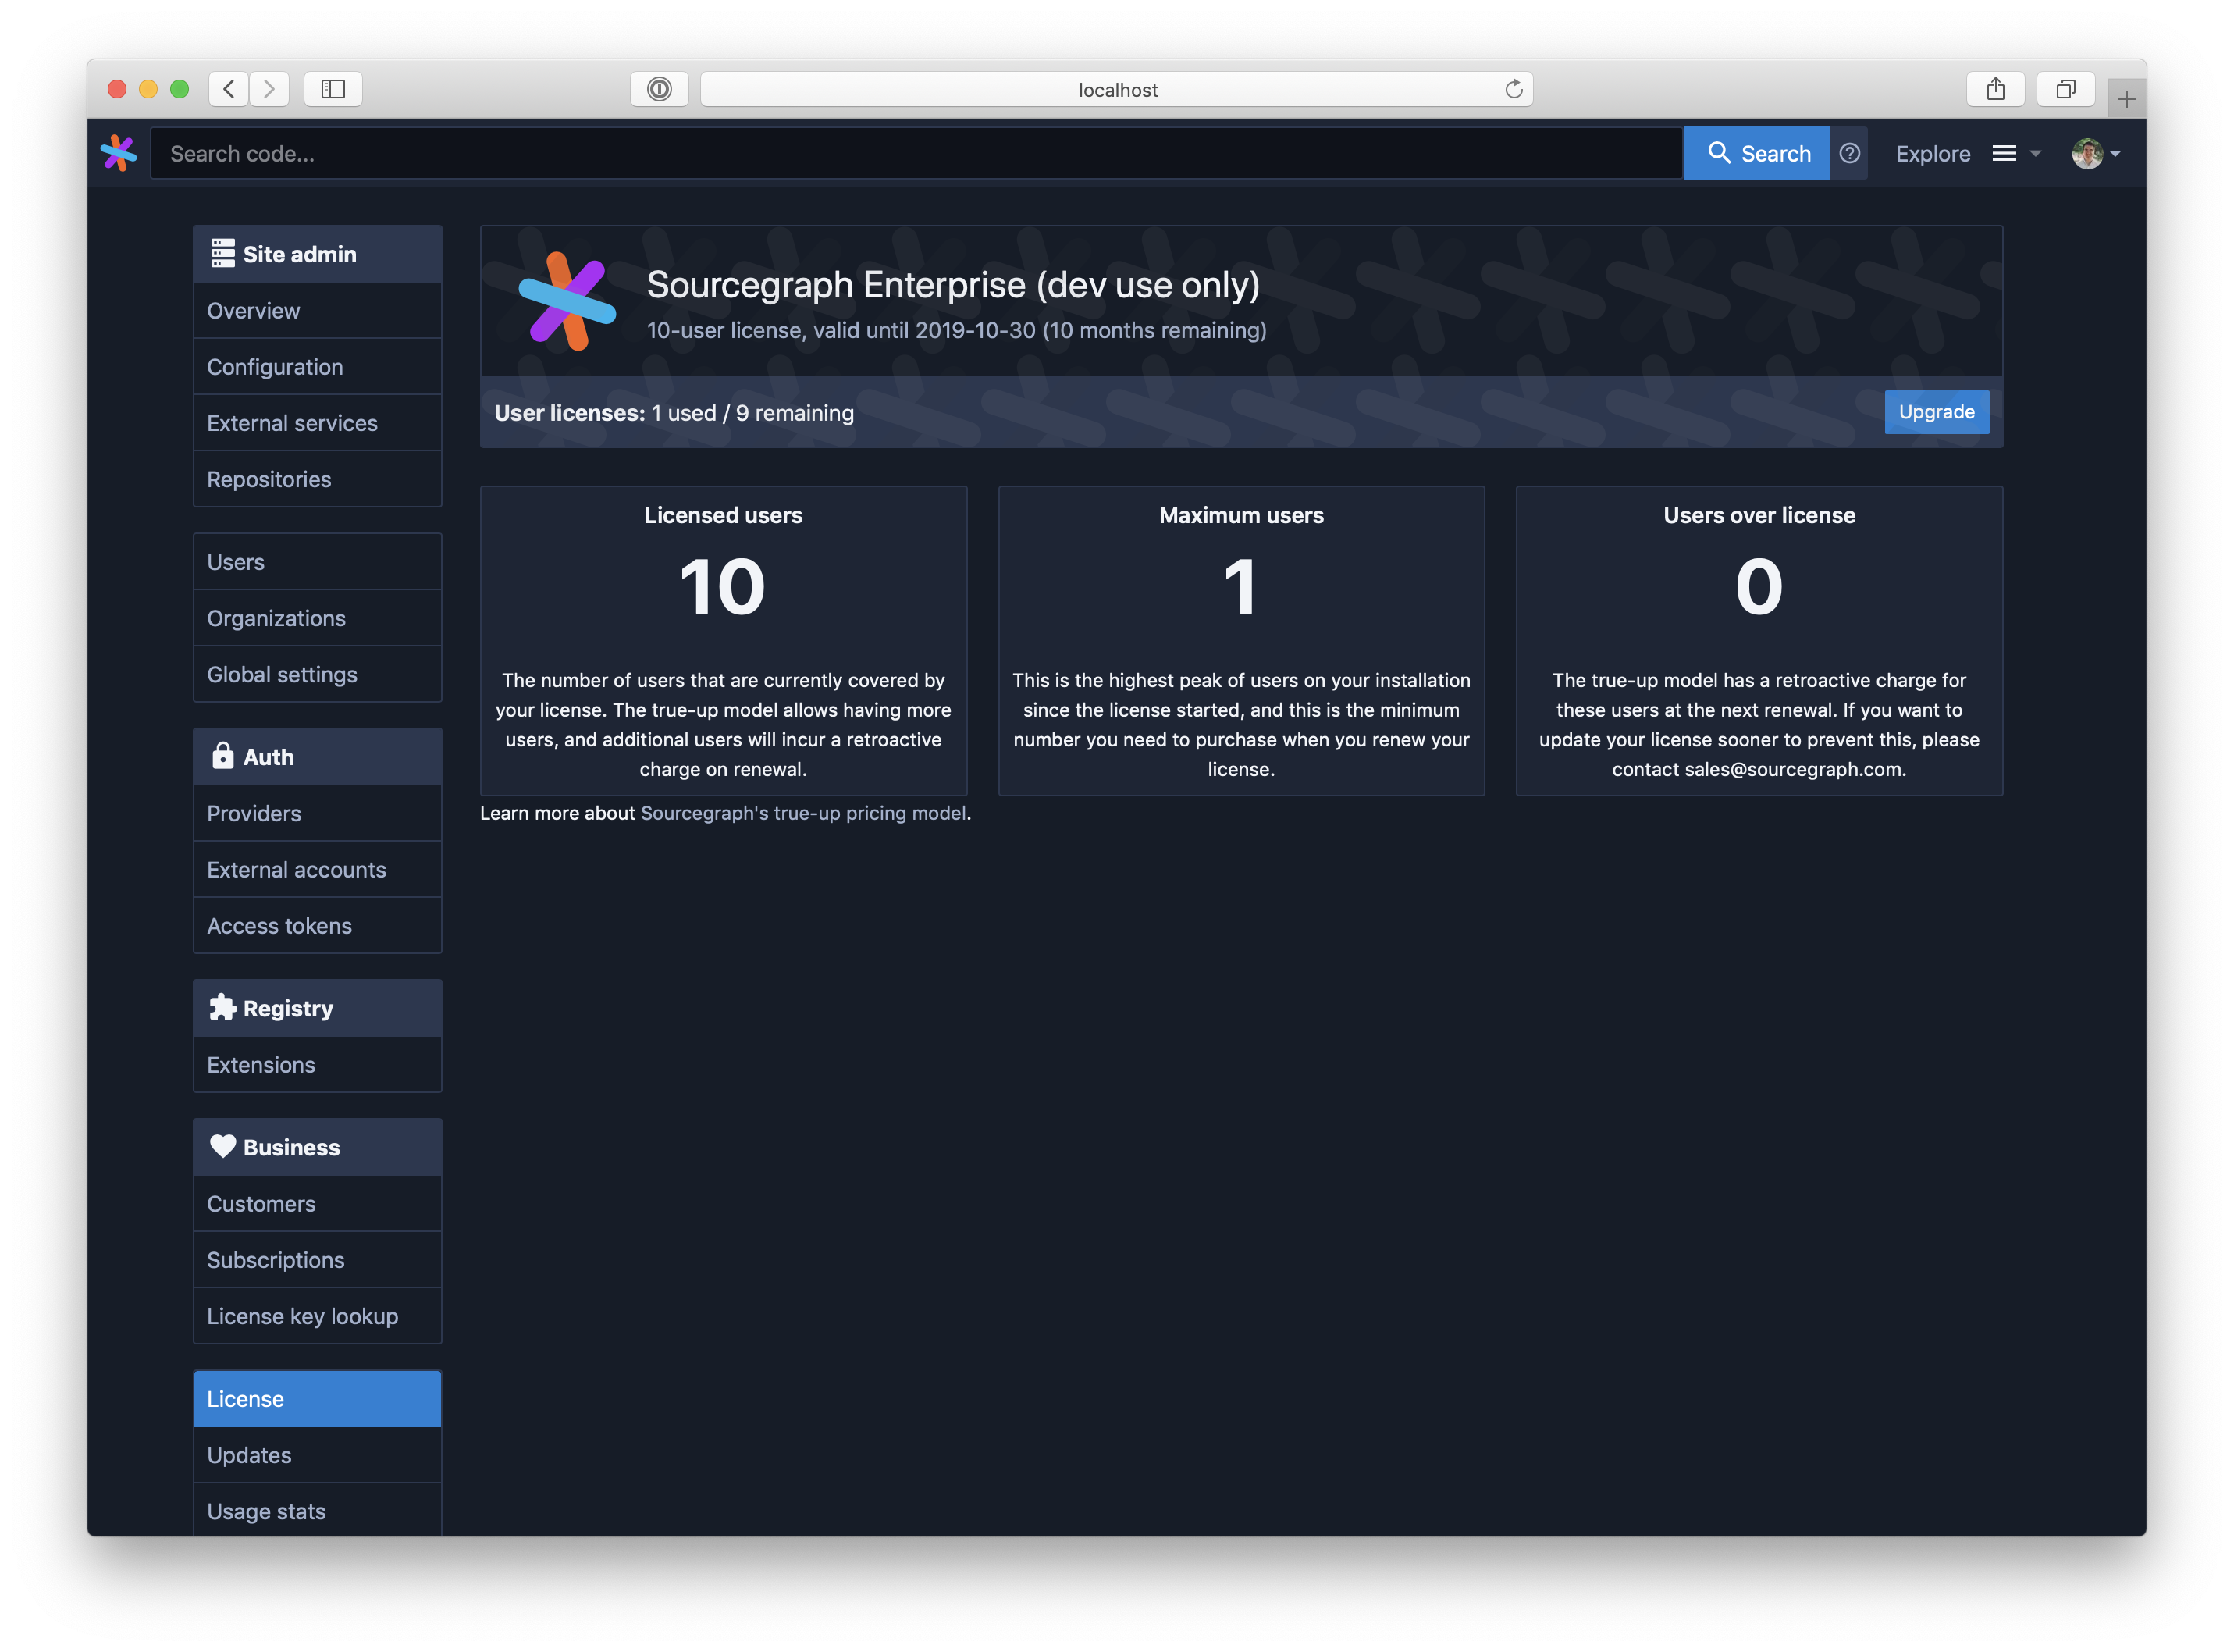This screenshot has width=2234, height=1652.
Task: Click the "User licenses: 1 used / 9 remaining" text
Action: 674,413
